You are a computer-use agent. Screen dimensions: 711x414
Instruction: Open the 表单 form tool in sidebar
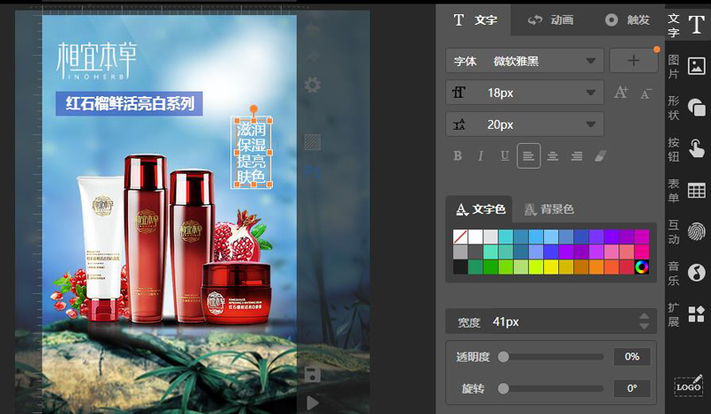(687, 190)
